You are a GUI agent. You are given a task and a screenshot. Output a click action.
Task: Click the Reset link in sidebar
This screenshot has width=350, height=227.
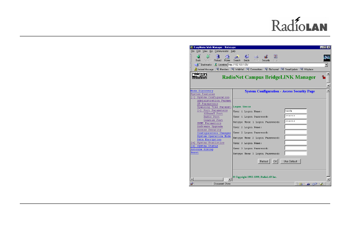(194, 152)
